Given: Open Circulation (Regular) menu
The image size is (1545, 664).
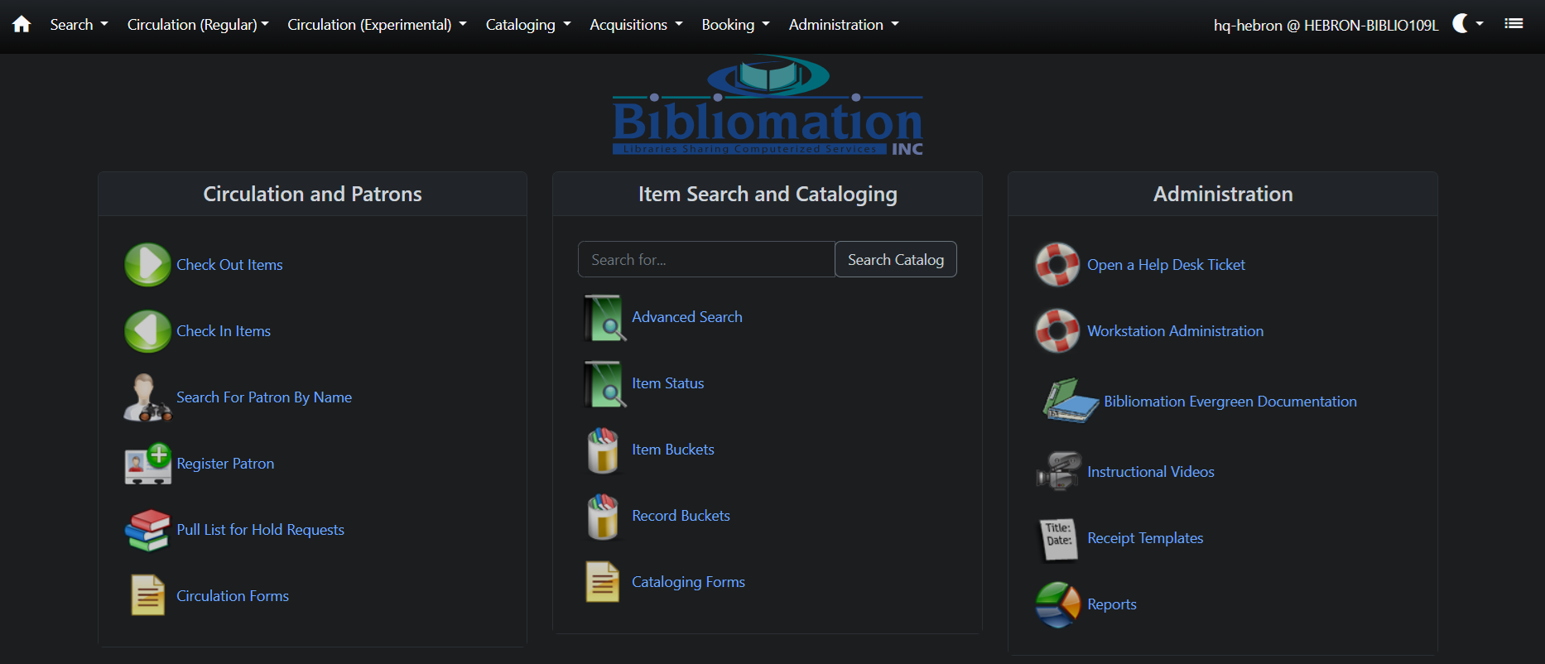Looking at the screenshot, I should [x=197, y=25].
